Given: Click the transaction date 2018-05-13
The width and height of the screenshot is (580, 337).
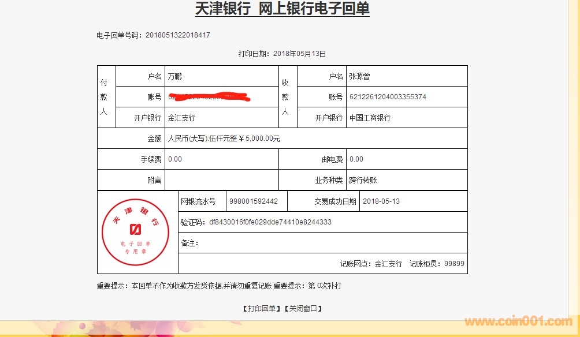Looking at the screenshot, I should coord(381,201).
